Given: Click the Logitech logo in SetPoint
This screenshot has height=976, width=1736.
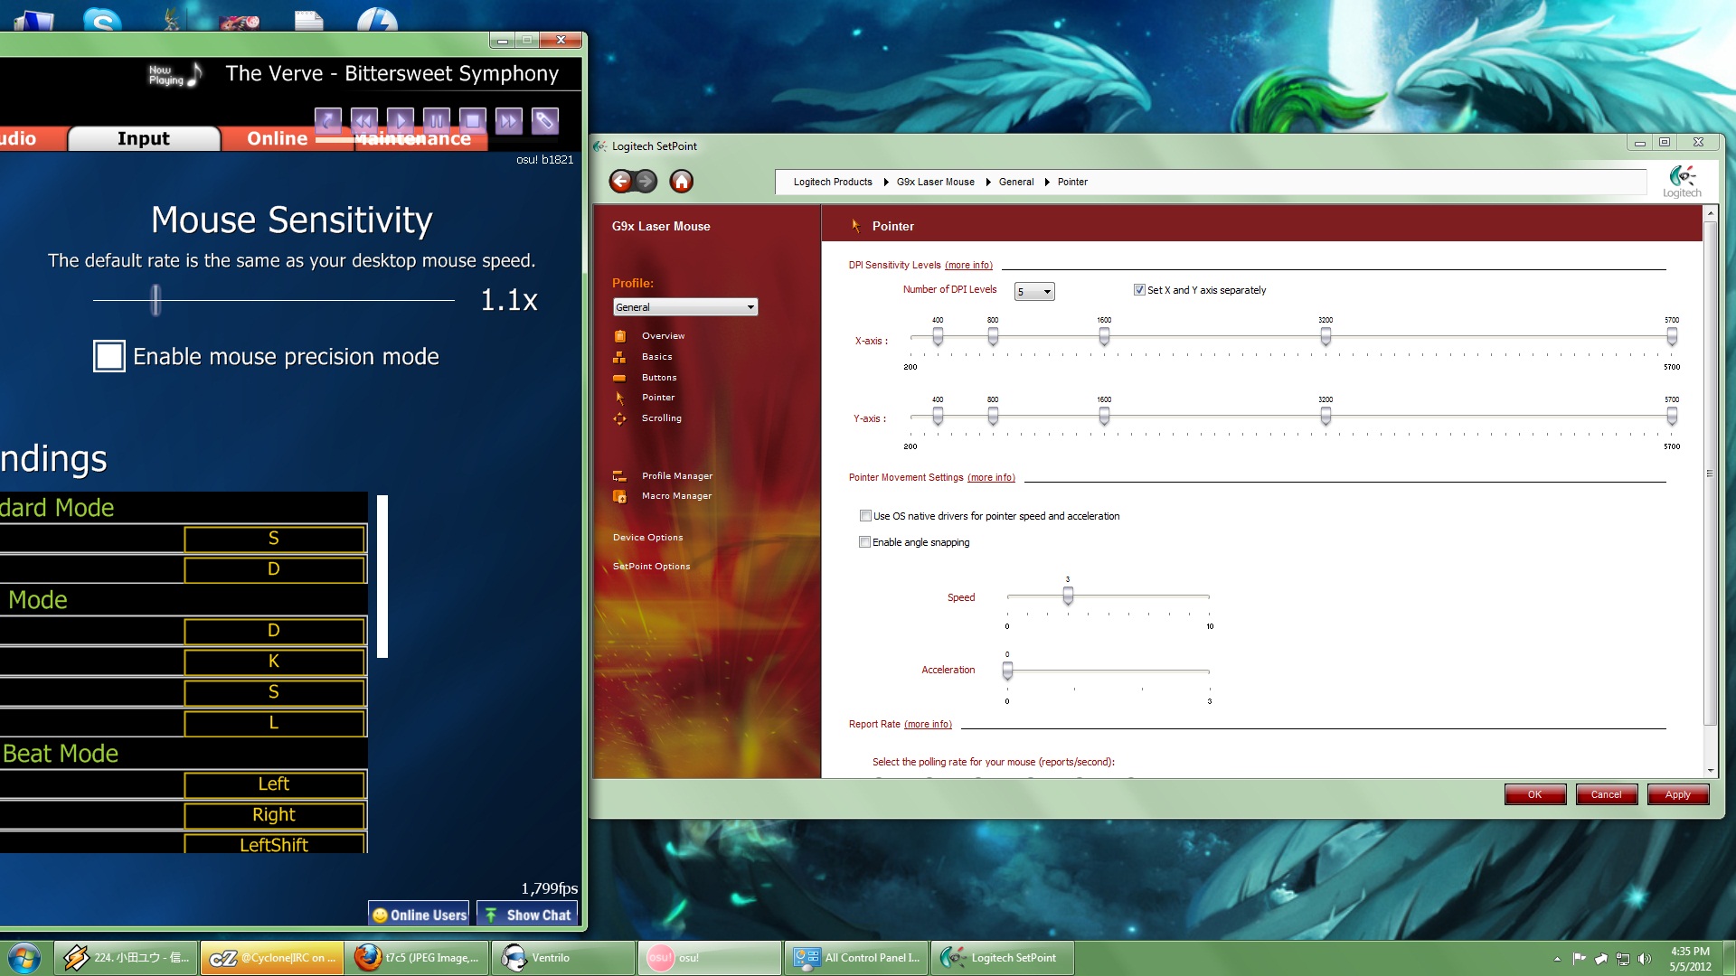Looking at the screenshot, I should click(1682, 181).
